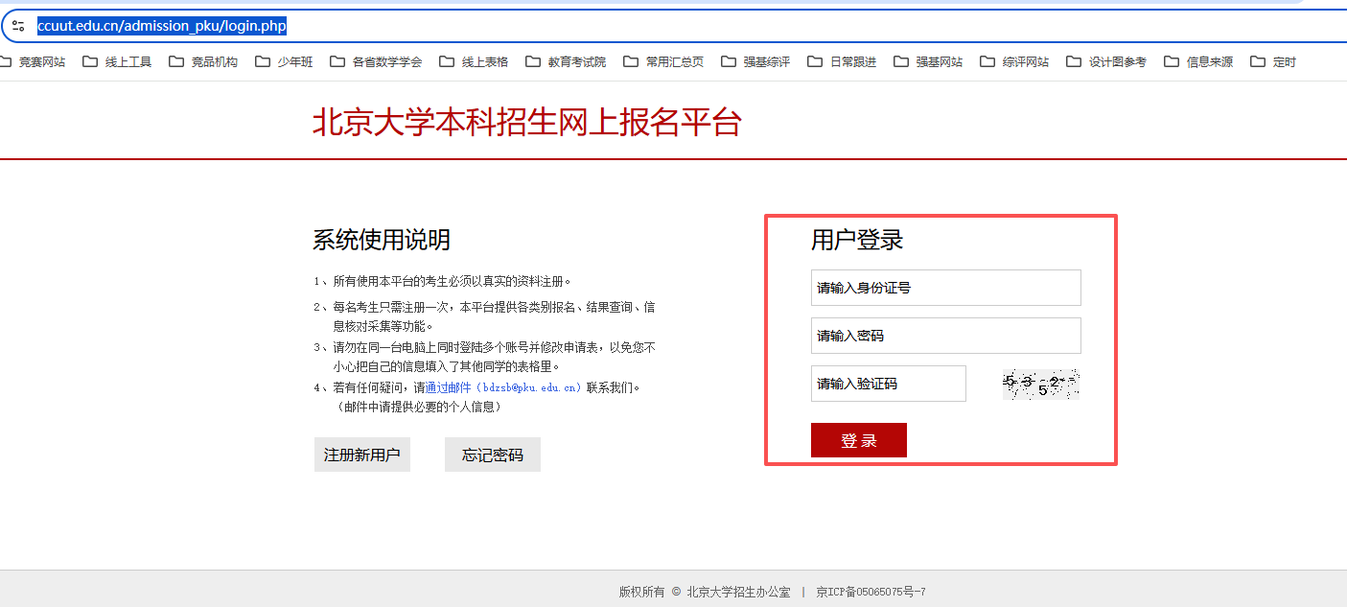Open the bdzsb@pku.edu.cn email contact link
Image resolution: width=1347 pixels, height=607 pixels.
503,388
